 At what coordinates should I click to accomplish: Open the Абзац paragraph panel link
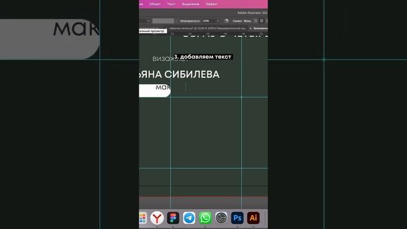pos(247,21)
